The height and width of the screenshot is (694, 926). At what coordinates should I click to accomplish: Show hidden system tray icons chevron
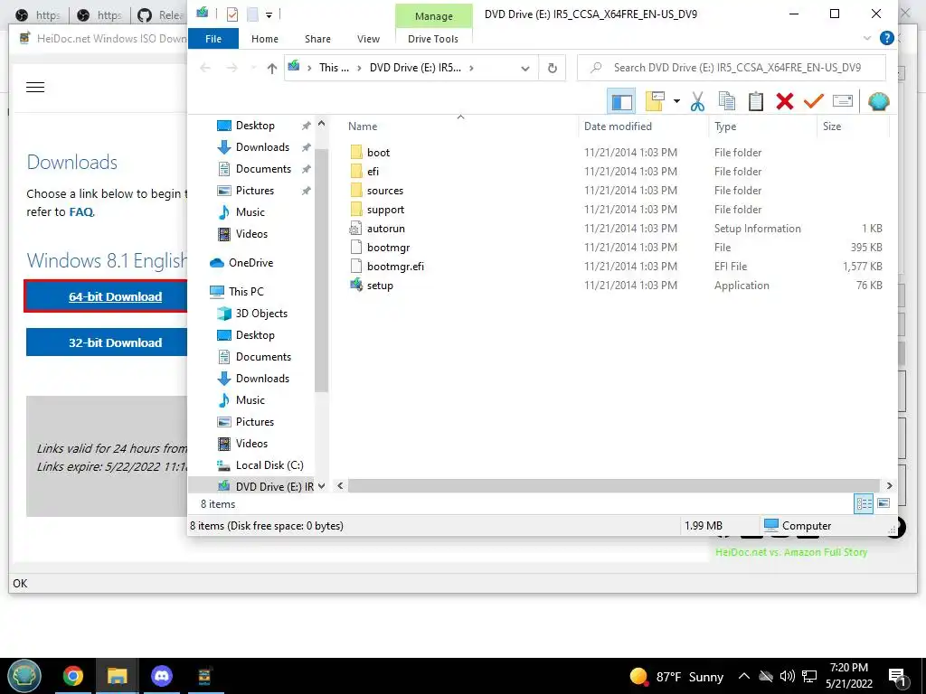(x=744, y=676)
